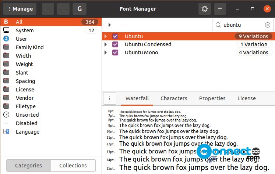Click the search magnifier icon
The width and height of the screenshot is (275, 174).
coord(218,25)
